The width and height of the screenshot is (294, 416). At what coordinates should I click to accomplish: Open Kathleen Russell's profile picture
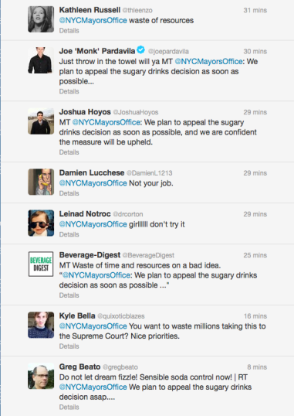point(41,19)
